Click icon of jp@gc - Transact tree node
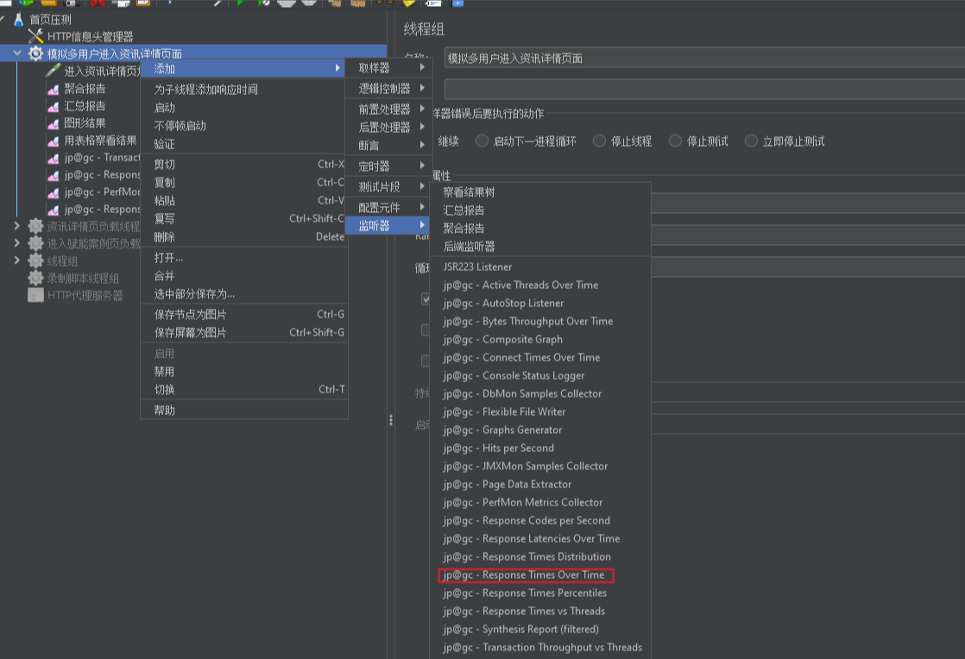The width and height of the screenshot is (965, 659). 53,158
